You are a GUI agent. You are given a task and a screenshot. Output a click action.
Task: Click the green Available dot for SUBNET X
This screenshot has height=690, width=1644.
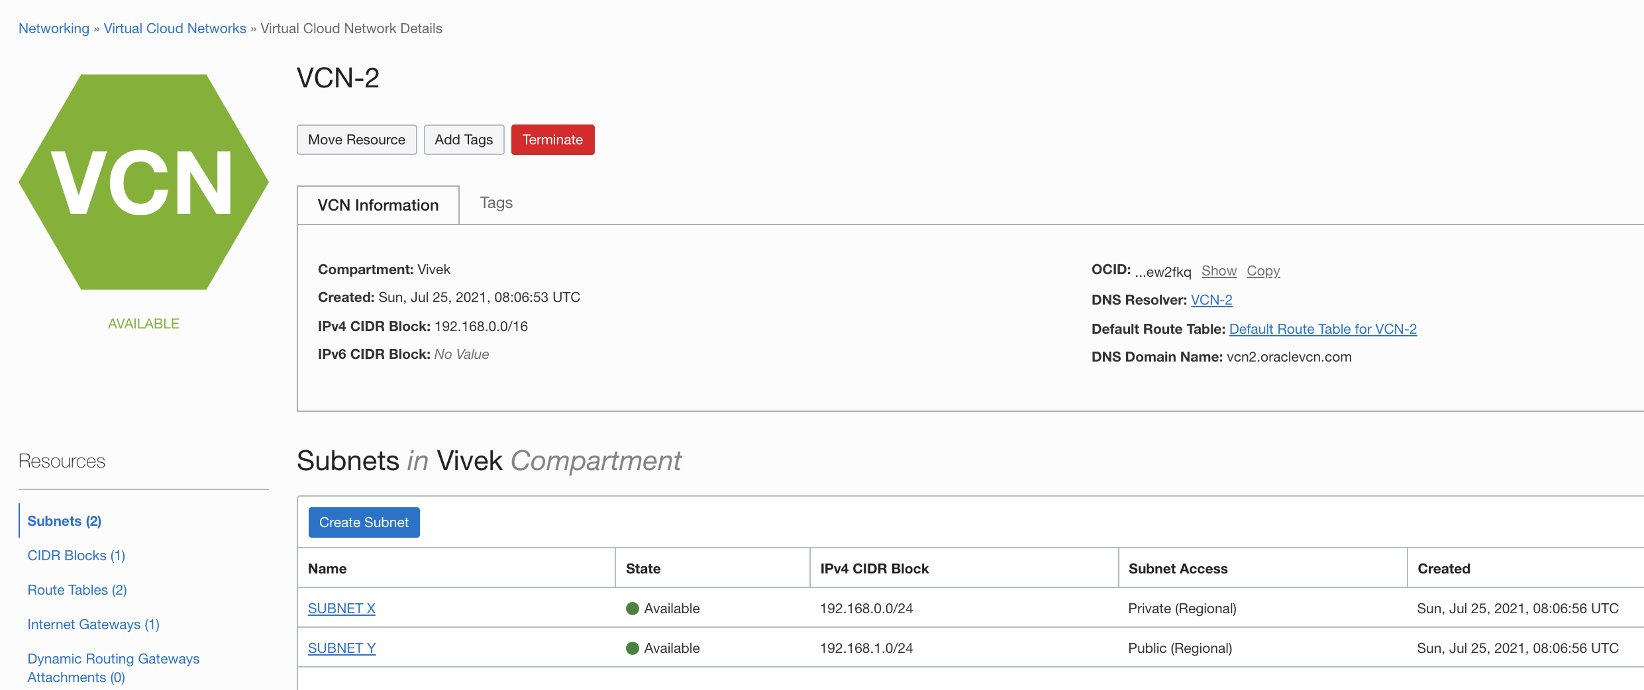tap(634, 608)
